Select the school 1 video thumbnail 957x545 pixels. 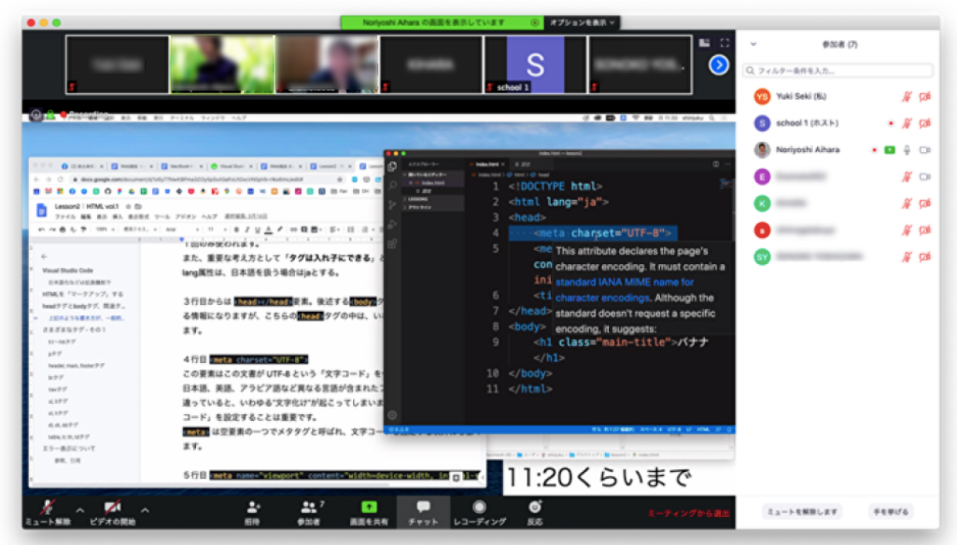click(x=535, y=64)
